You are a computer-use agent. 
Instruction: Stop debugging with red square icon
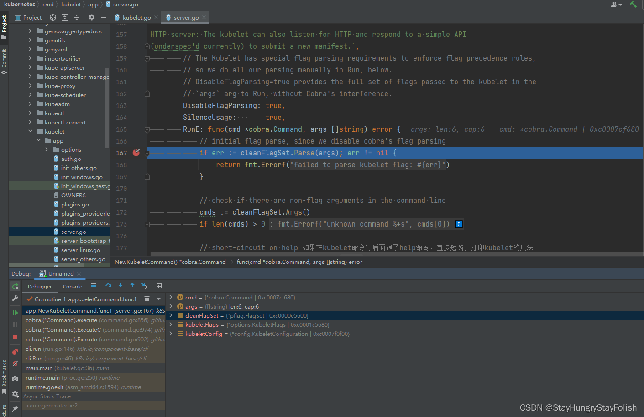(x=15, y=336)
